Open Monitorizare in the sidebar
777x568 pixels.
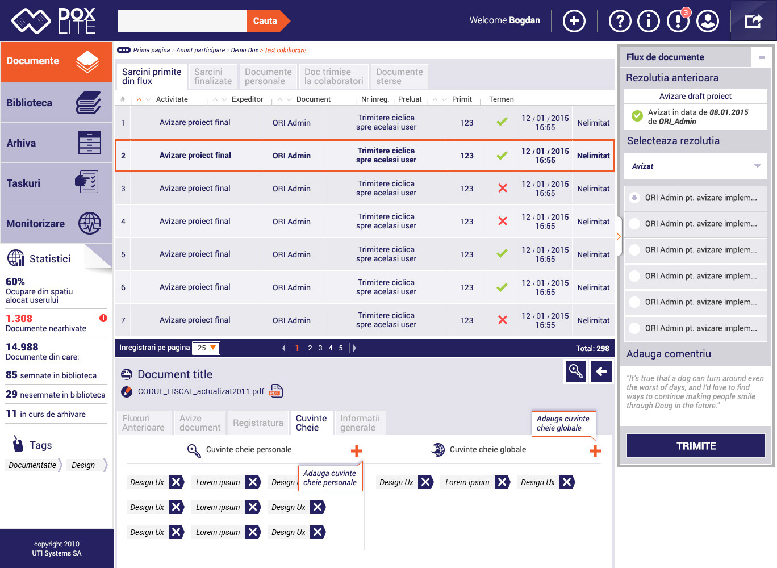tap(56, 224)
